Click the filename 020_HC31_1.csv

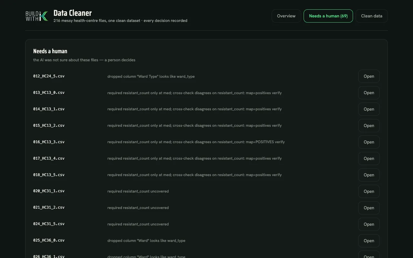coord(49,191)
